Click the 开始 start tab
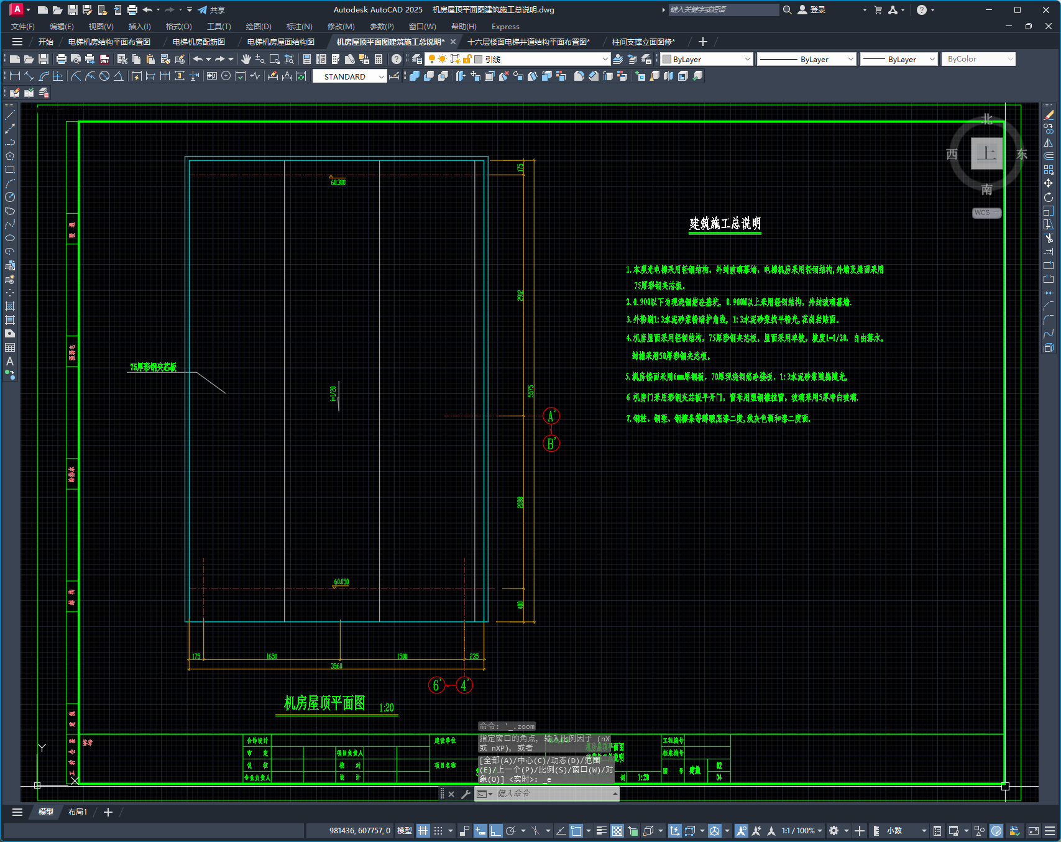 pyautogui.click(x=46, y=42)
